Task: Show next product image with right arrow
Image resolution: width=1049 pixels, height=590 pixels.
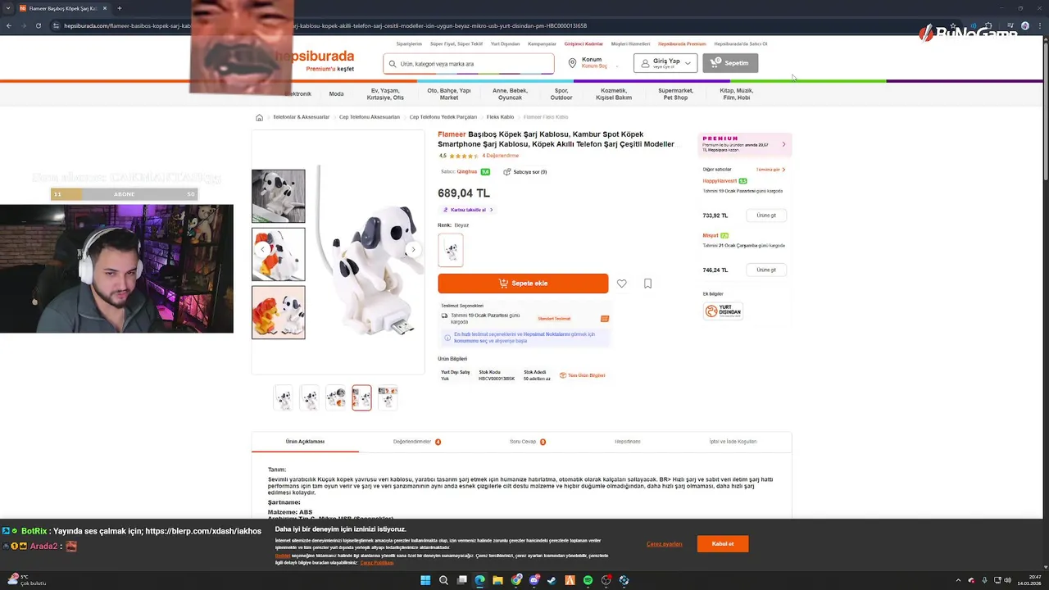Action: click(413, 249)
